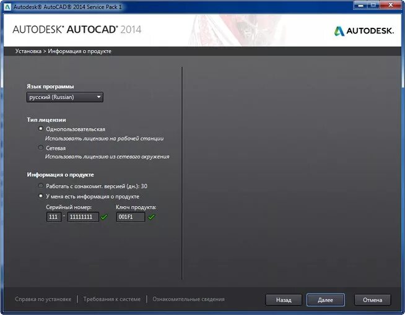Open the Справка по установке link
The height and width of the screenshot is (315, 405).
[43, 300]
